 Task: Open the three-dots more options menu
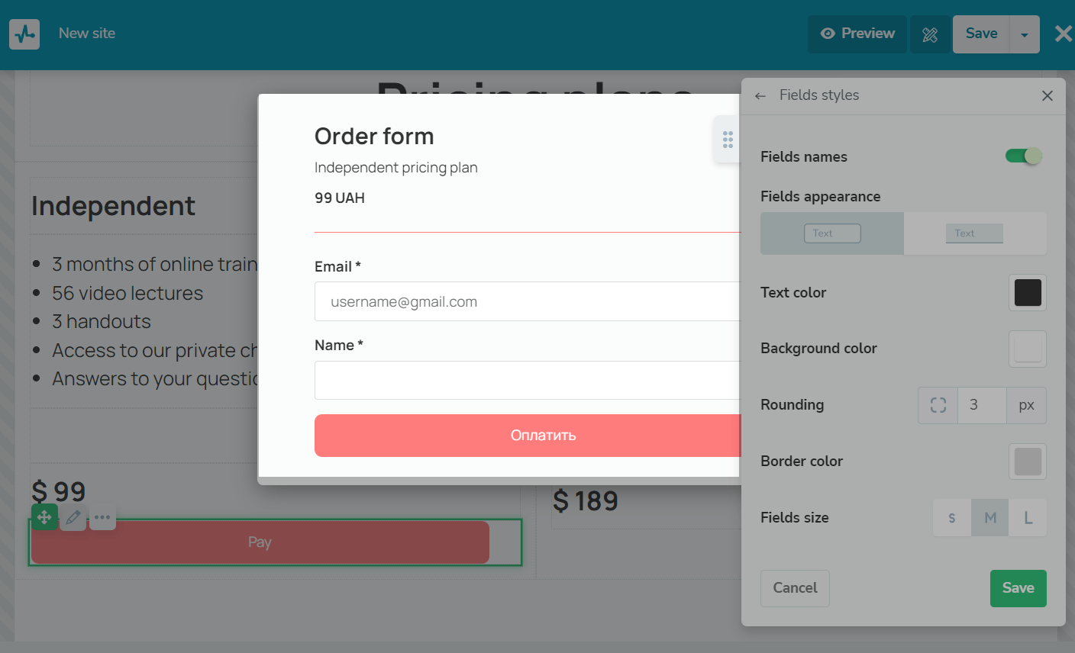coord(102,517)
